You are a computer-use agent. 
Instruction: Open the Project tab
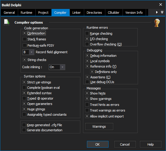(43, 13)
